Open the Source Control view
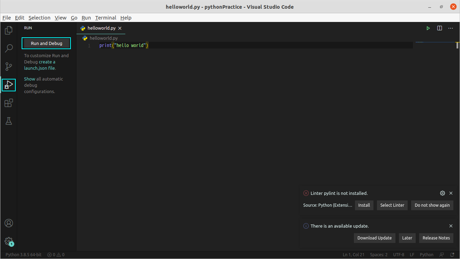Image resolution: width=460 pixels, height=259 pixels. [9, 67]
